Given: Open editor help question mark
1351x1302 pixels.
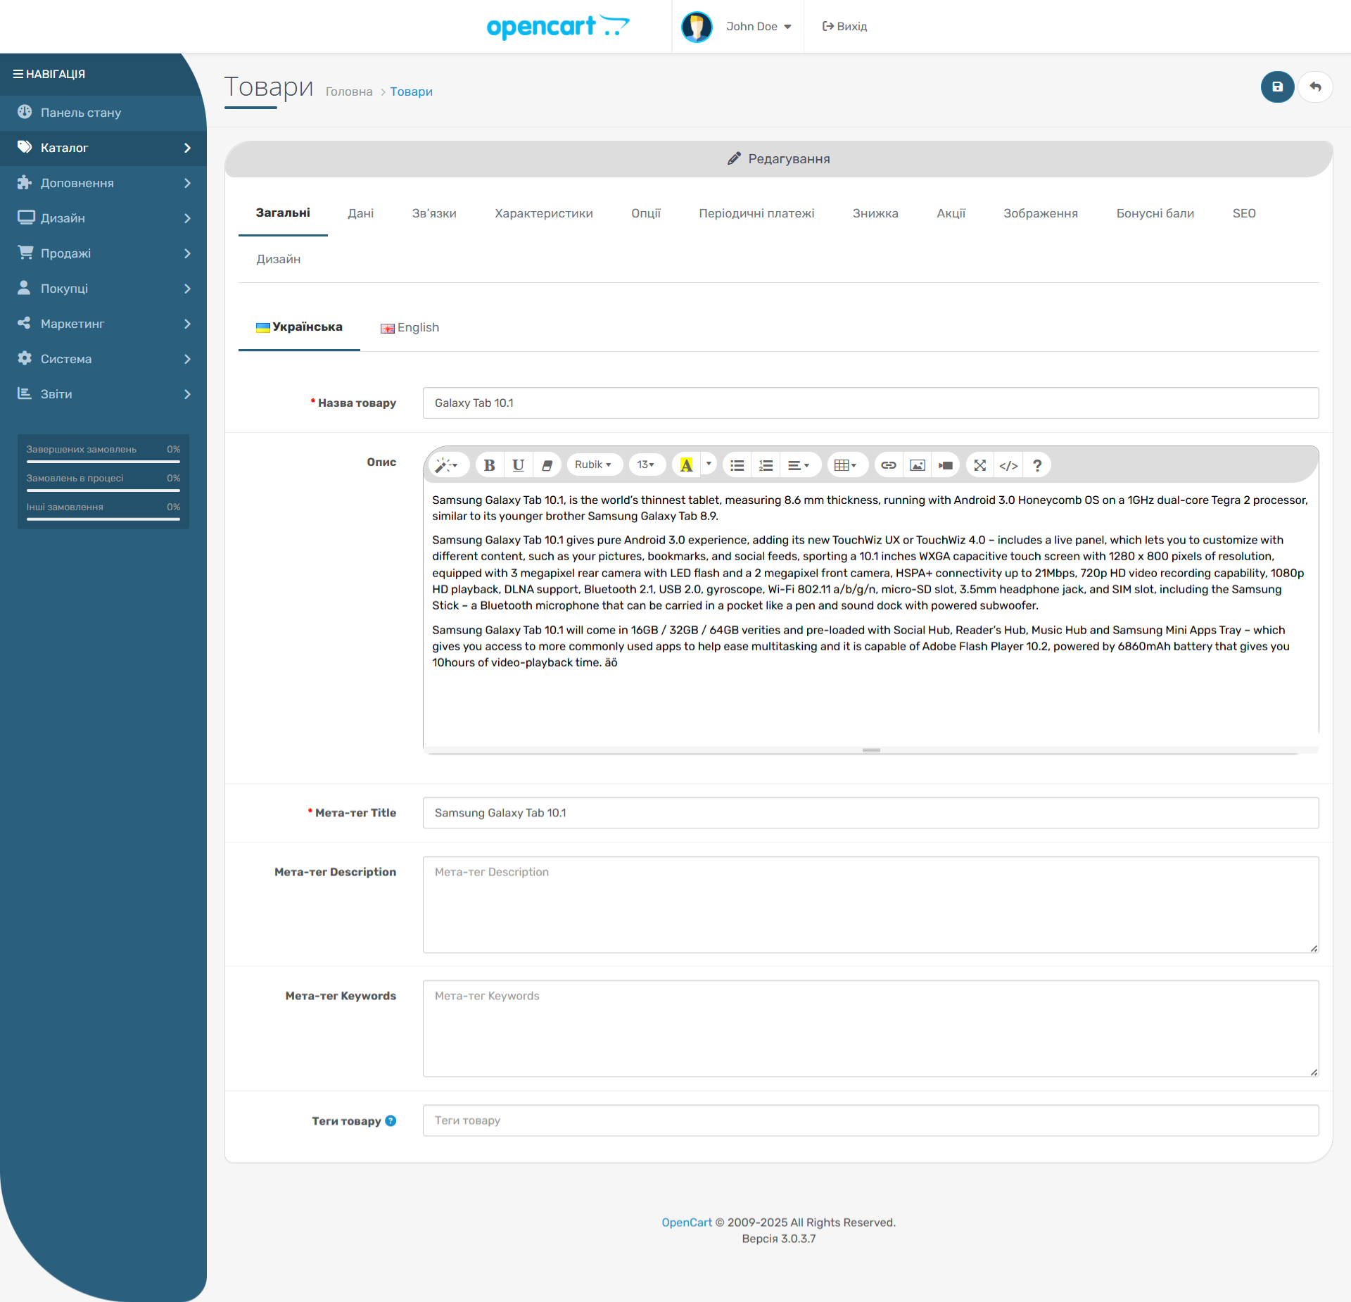Looking at the screenshot, I should [x=1037, y=465].
